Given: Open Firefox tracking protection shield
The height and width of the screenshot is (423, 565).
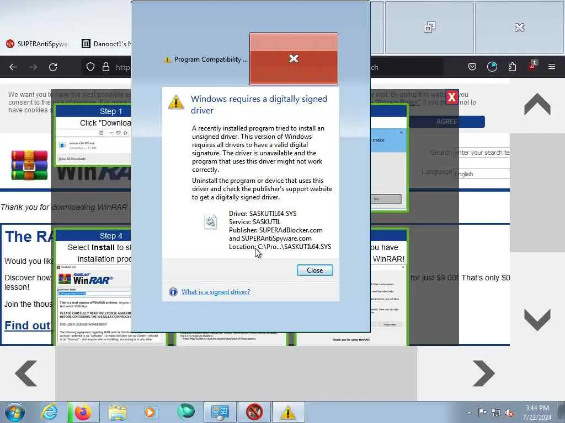Looking at the screenshot, I should click(x=90, y=67).
